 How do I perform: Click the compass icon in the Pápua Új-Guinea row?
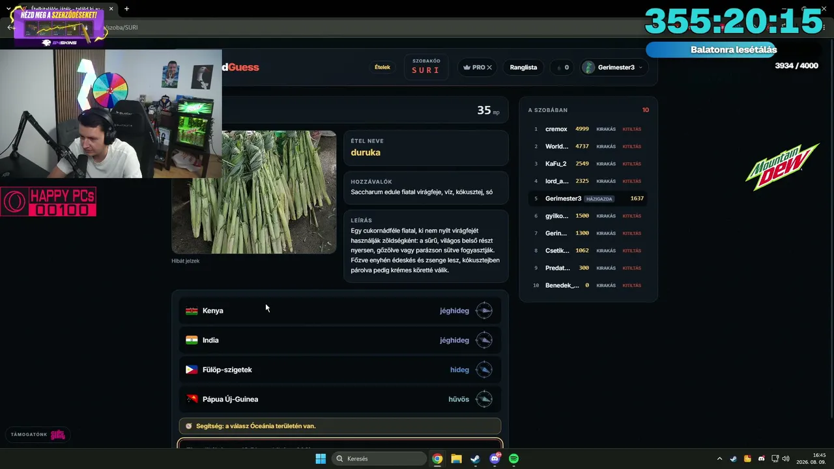484,399
